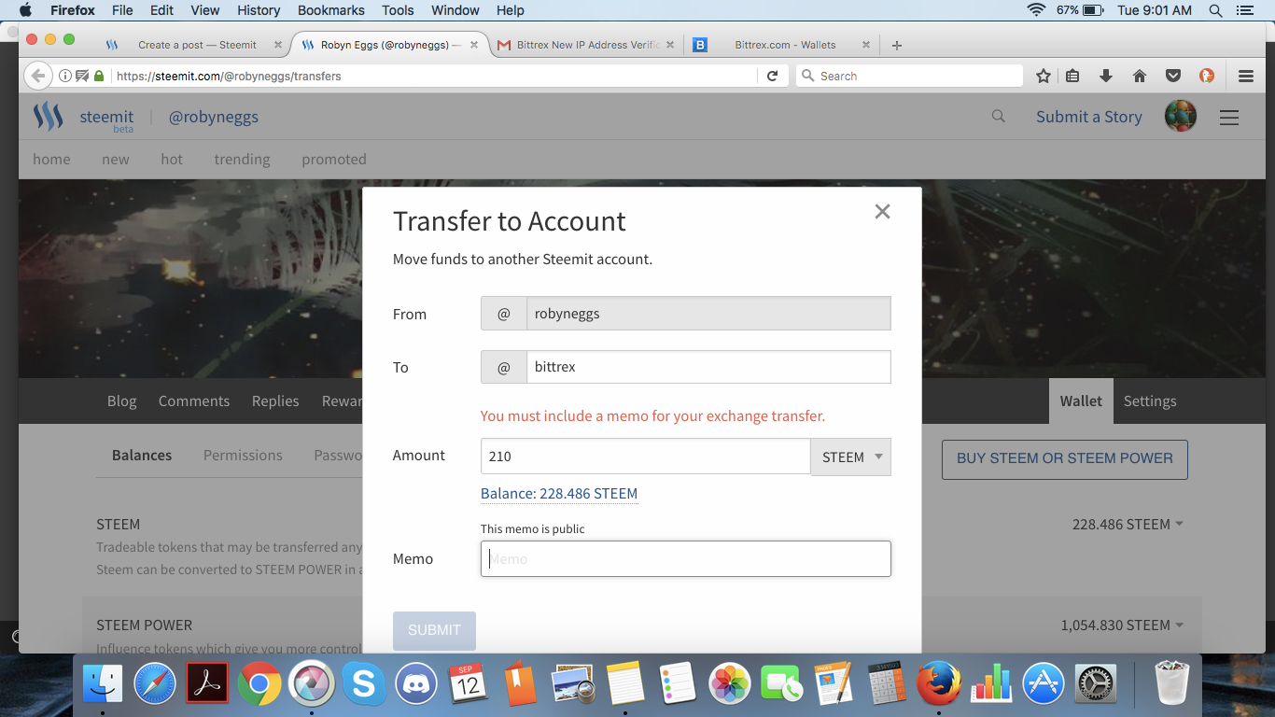Click the URL address bar

pos(434,76)
